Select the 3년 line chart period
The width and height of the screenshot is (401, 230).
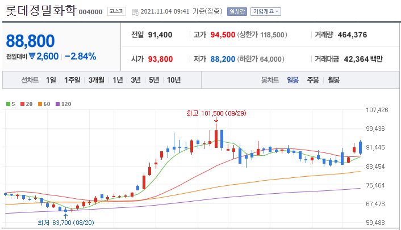click(x=136, y=80)
